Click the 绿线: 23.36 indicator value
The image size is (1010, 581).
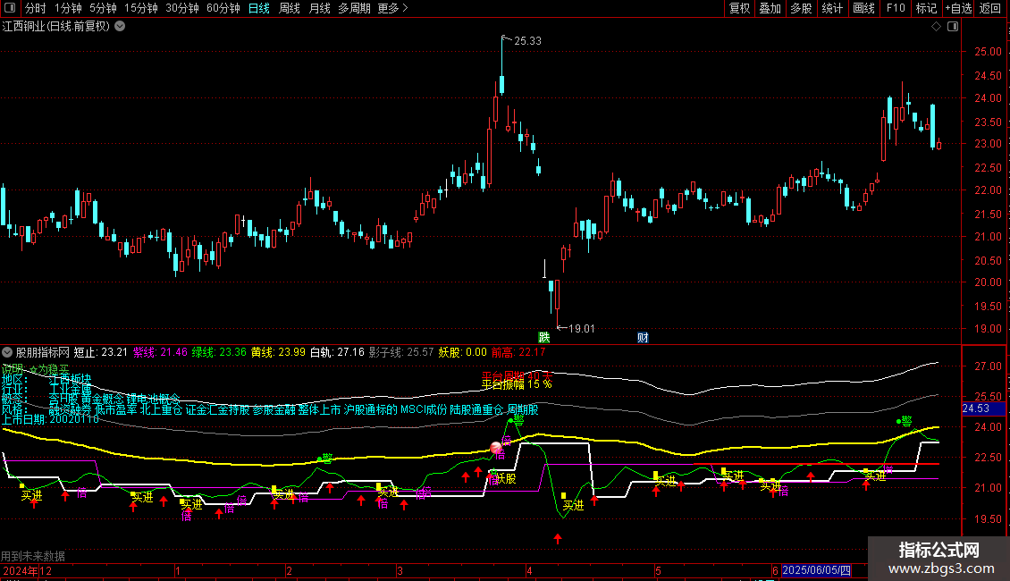[x=220, y=352]
